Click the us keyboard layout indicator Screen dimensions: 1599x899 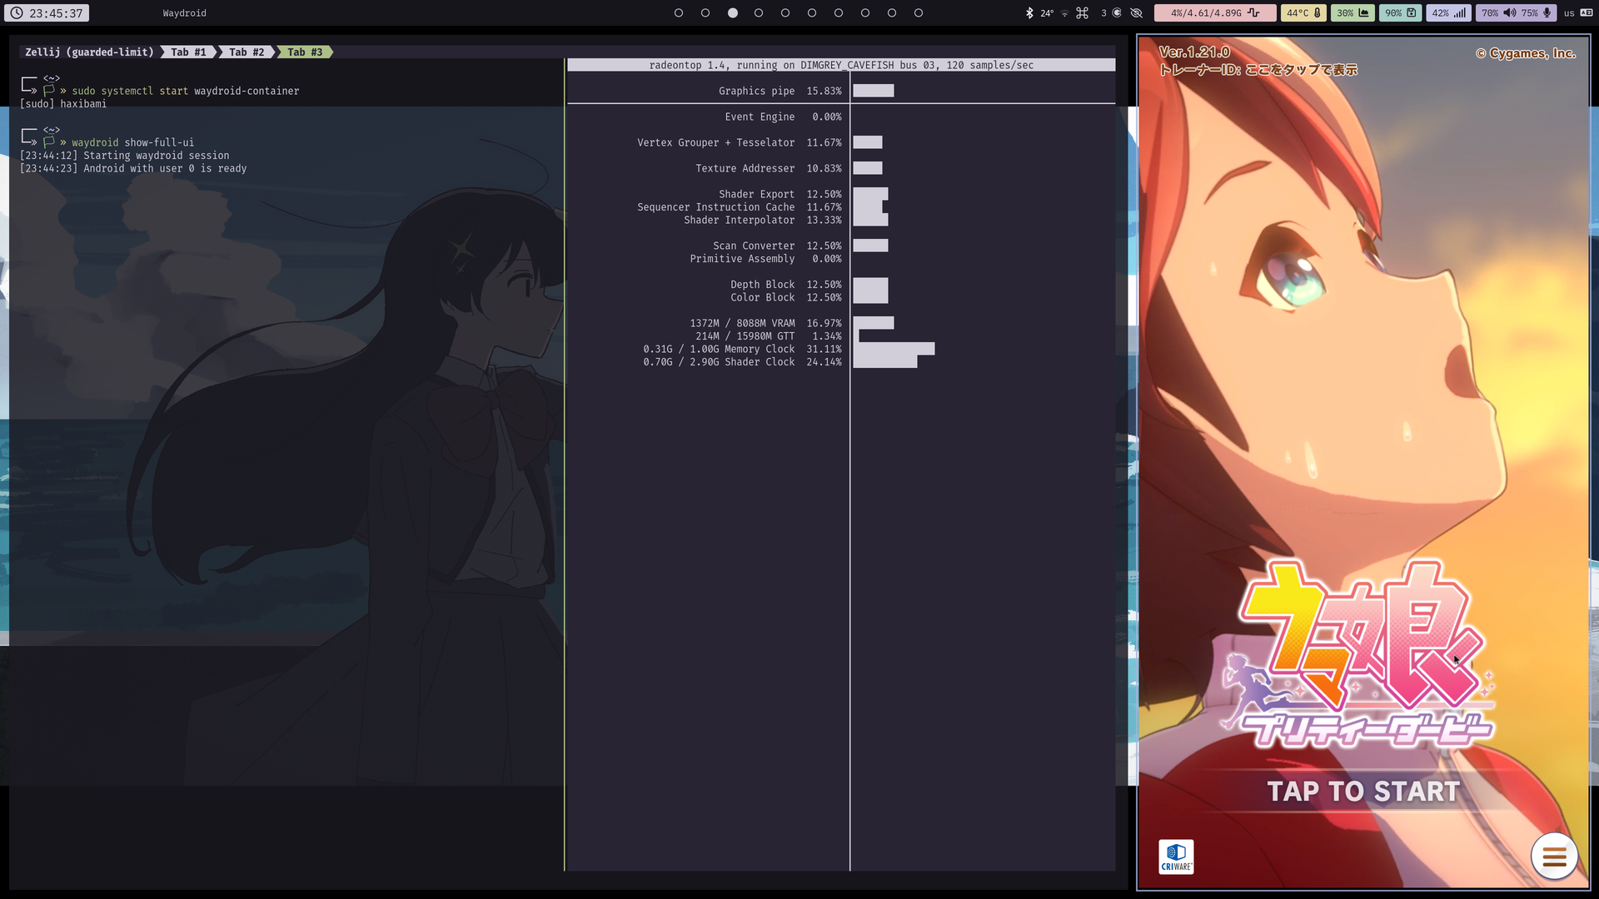1577,12
